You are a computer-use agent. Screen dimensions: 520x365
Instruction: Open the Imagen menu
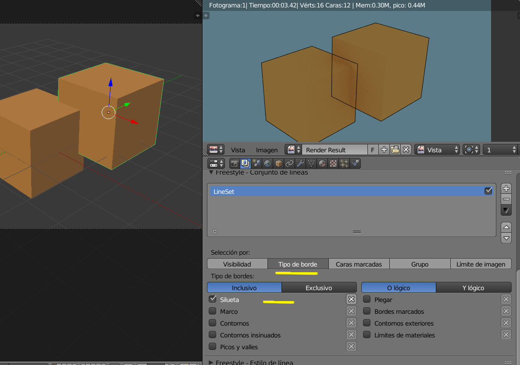267,150
